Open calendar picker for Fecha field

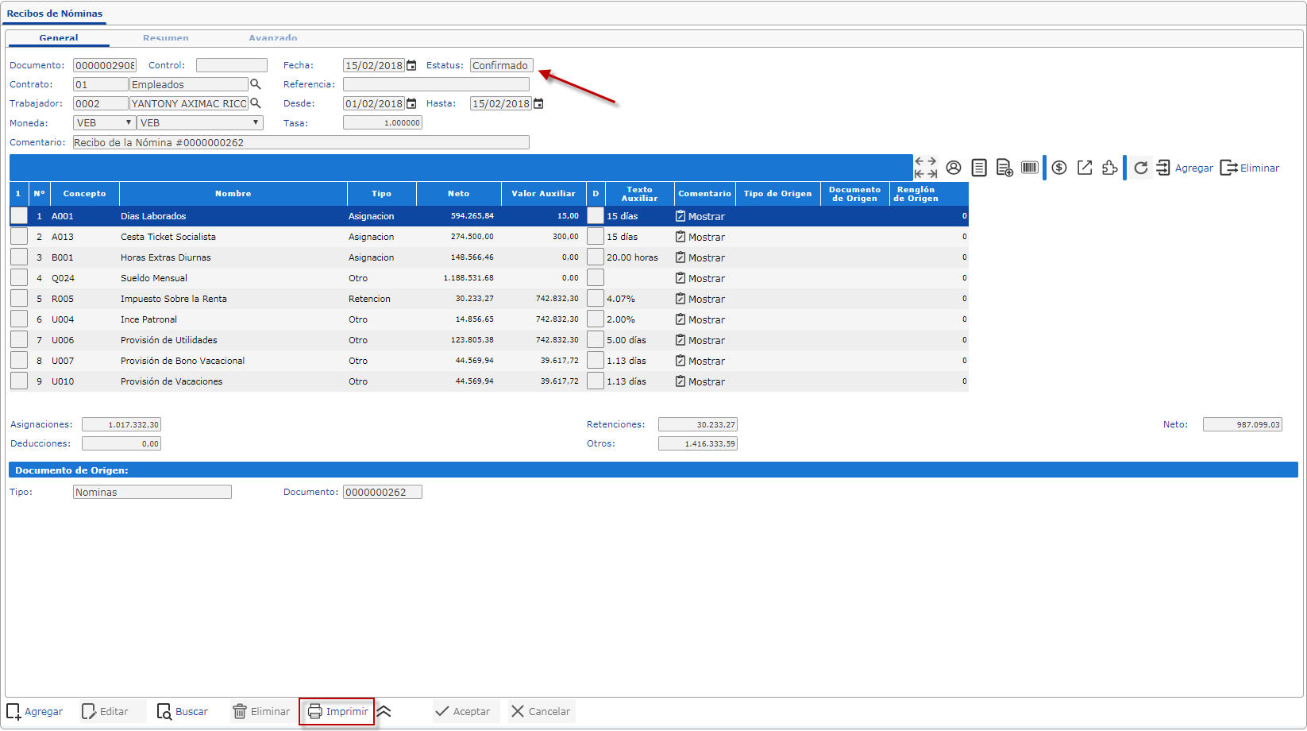pyautogui.click(x=411, y=66)
